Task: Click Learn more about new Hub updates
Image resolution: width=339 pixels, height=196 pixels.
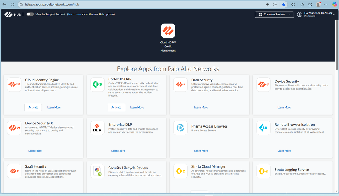Action: click(74, 14)
